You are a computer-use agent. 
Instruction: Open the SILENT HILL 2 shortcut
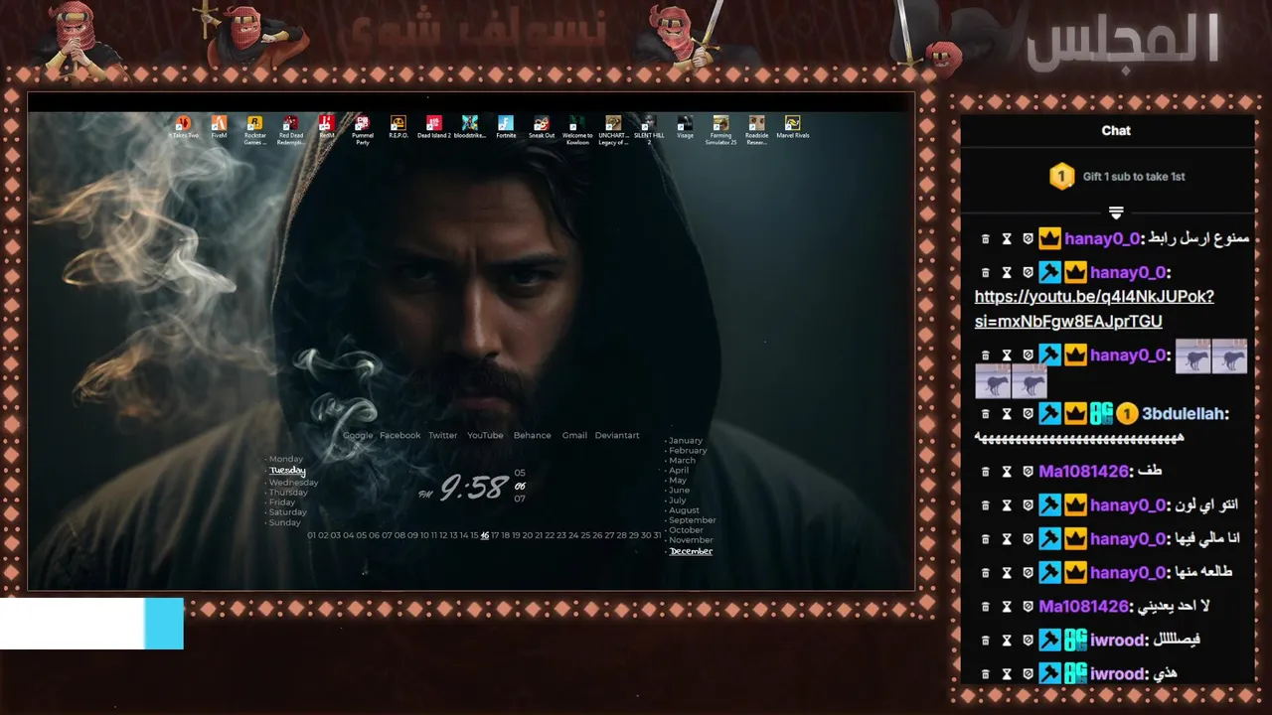coord(649,130)
